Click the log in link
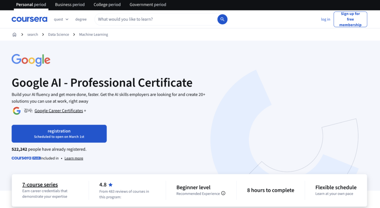Viewport: 380px width, 208px height. 325,19
